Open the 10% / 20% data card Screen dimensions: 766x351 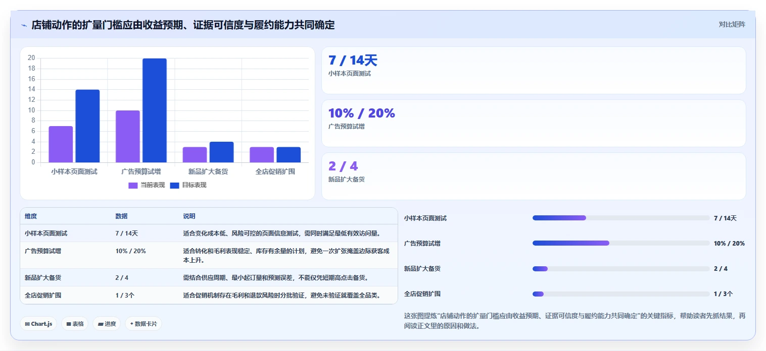pyautogui.click(x=534, y=123)
